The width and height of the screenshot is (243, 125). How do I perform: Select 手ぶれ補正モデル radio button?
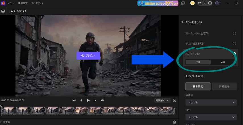[234, 44]
